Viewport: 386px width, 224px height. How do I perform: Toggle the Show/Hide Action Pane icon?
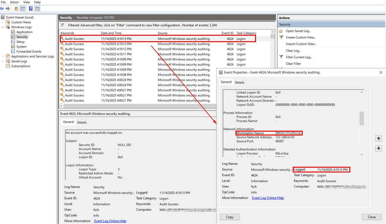37,8
